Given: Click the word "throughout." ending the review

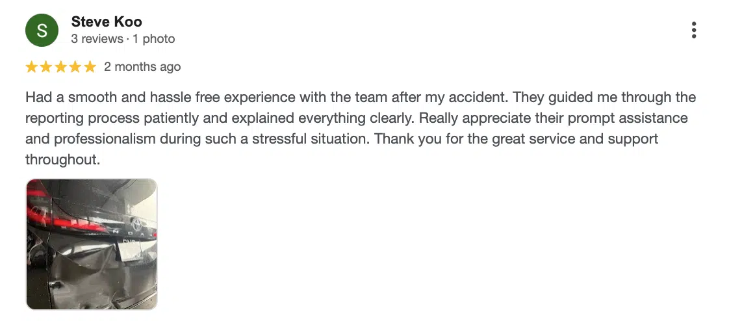Looking at the screenshot, I should coord(63,160).
